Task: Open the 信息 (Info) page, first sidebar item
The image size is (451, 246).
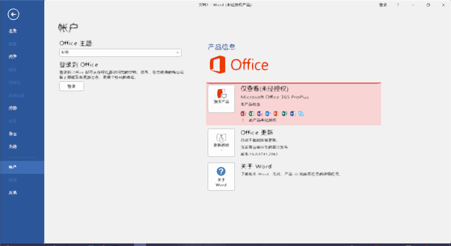Action: [x=13, y=31]
